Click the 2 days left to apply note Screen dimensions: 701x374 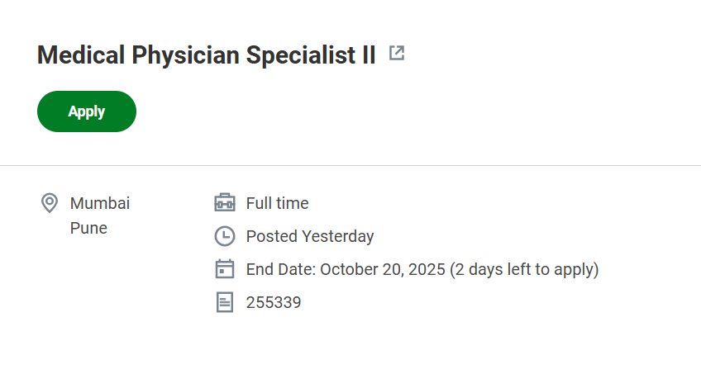524,269
